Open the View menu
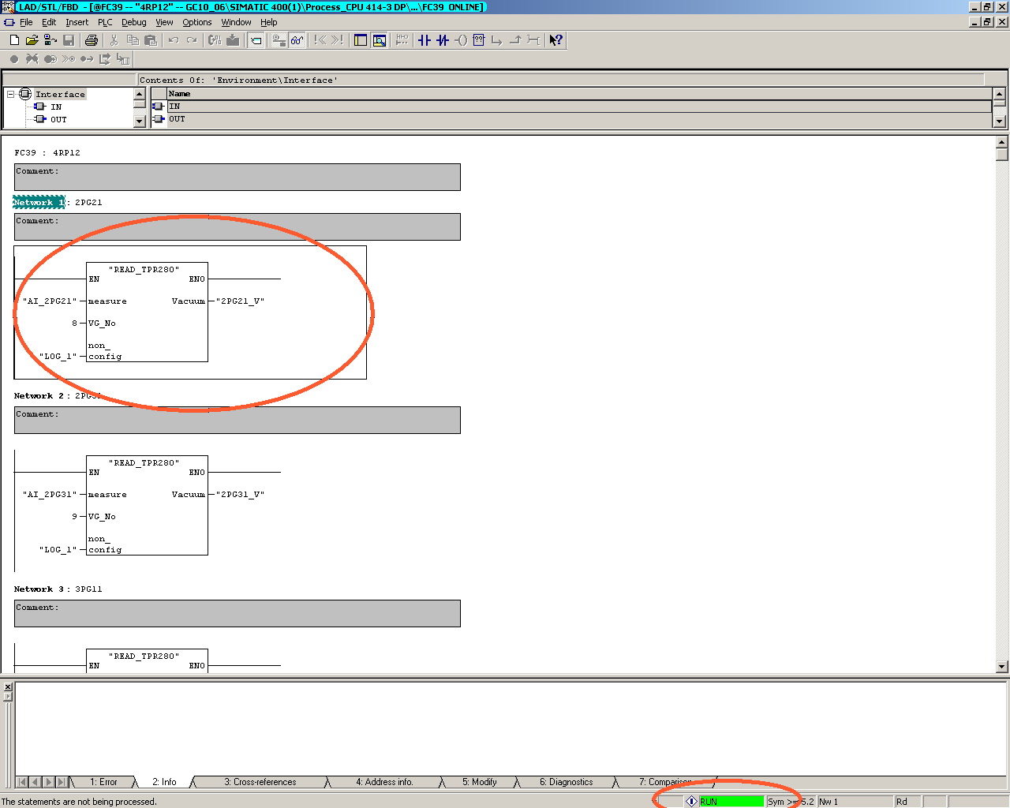This screenshot has height=808, width=1010. click(164, 22)
